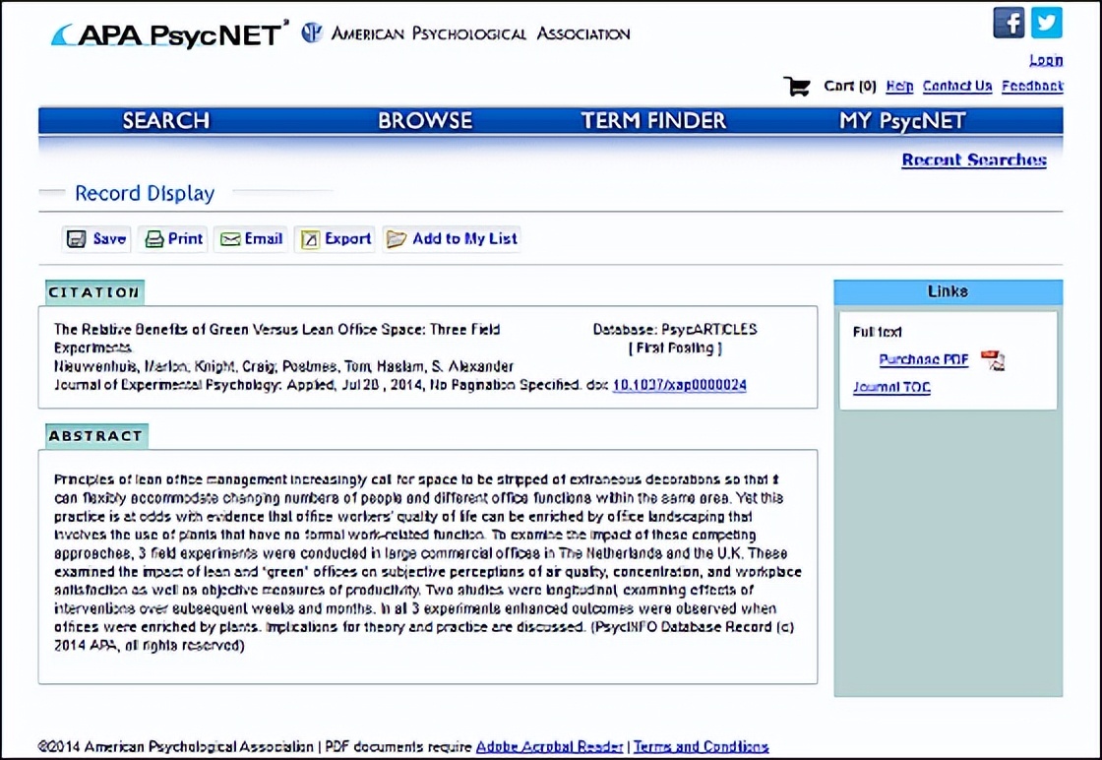1102x760 pixels.
Task: Click the Email button label
Action: (264, 239)
